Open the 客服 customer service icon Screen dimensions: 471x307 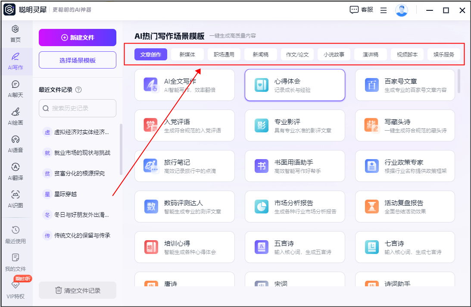pyautogui.click(x=361, y=10)
